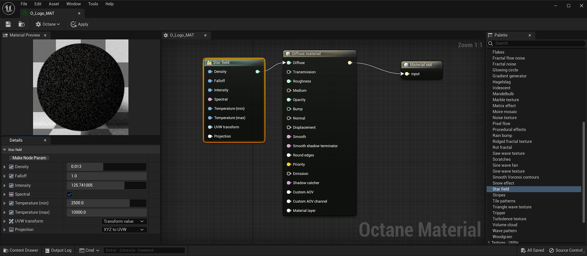Open the XYZ to UVW projection dropdown
Viewport: 587px width, 256px height.
tap(124, 230)
